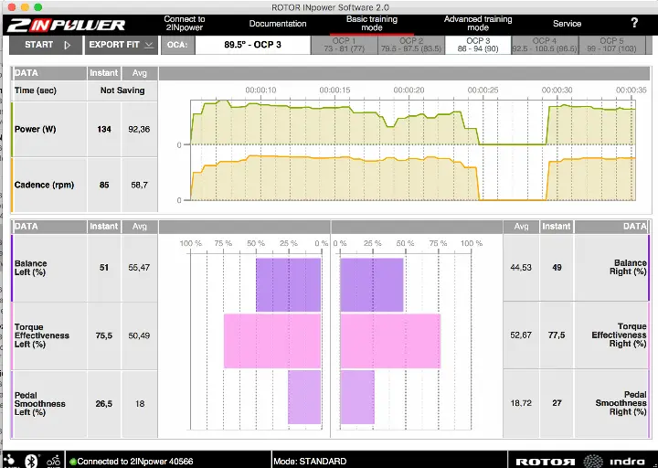Click the OCA value field 89.5° - OCP 3
Screen dimensions: 658x468
tap(252, 45)
